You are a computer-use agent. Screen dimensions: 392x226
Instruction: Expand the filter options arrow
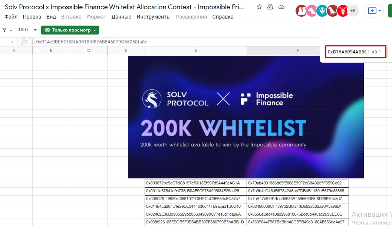(11, 30)
